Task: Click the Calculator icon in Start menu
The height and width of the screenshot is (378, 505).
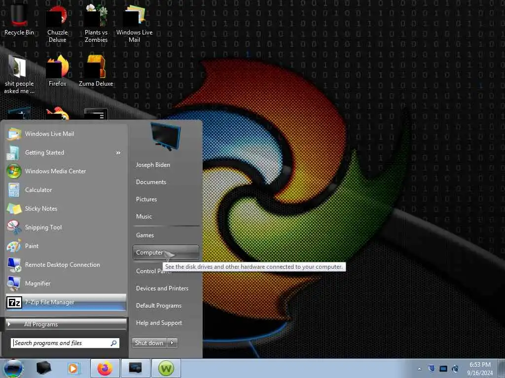Action: [x=13, y=190]
